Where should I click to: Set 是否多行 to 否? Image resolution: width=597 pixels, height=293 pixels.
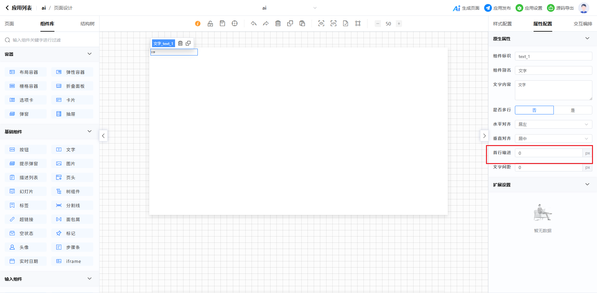[534, 110]
